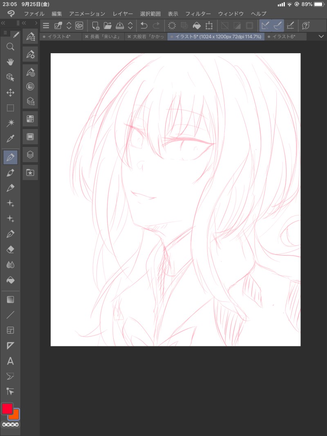The height and width of the screenshot is (436, 327).
Task: Open the レイヤー menu
Action: (x=123, y=13)
